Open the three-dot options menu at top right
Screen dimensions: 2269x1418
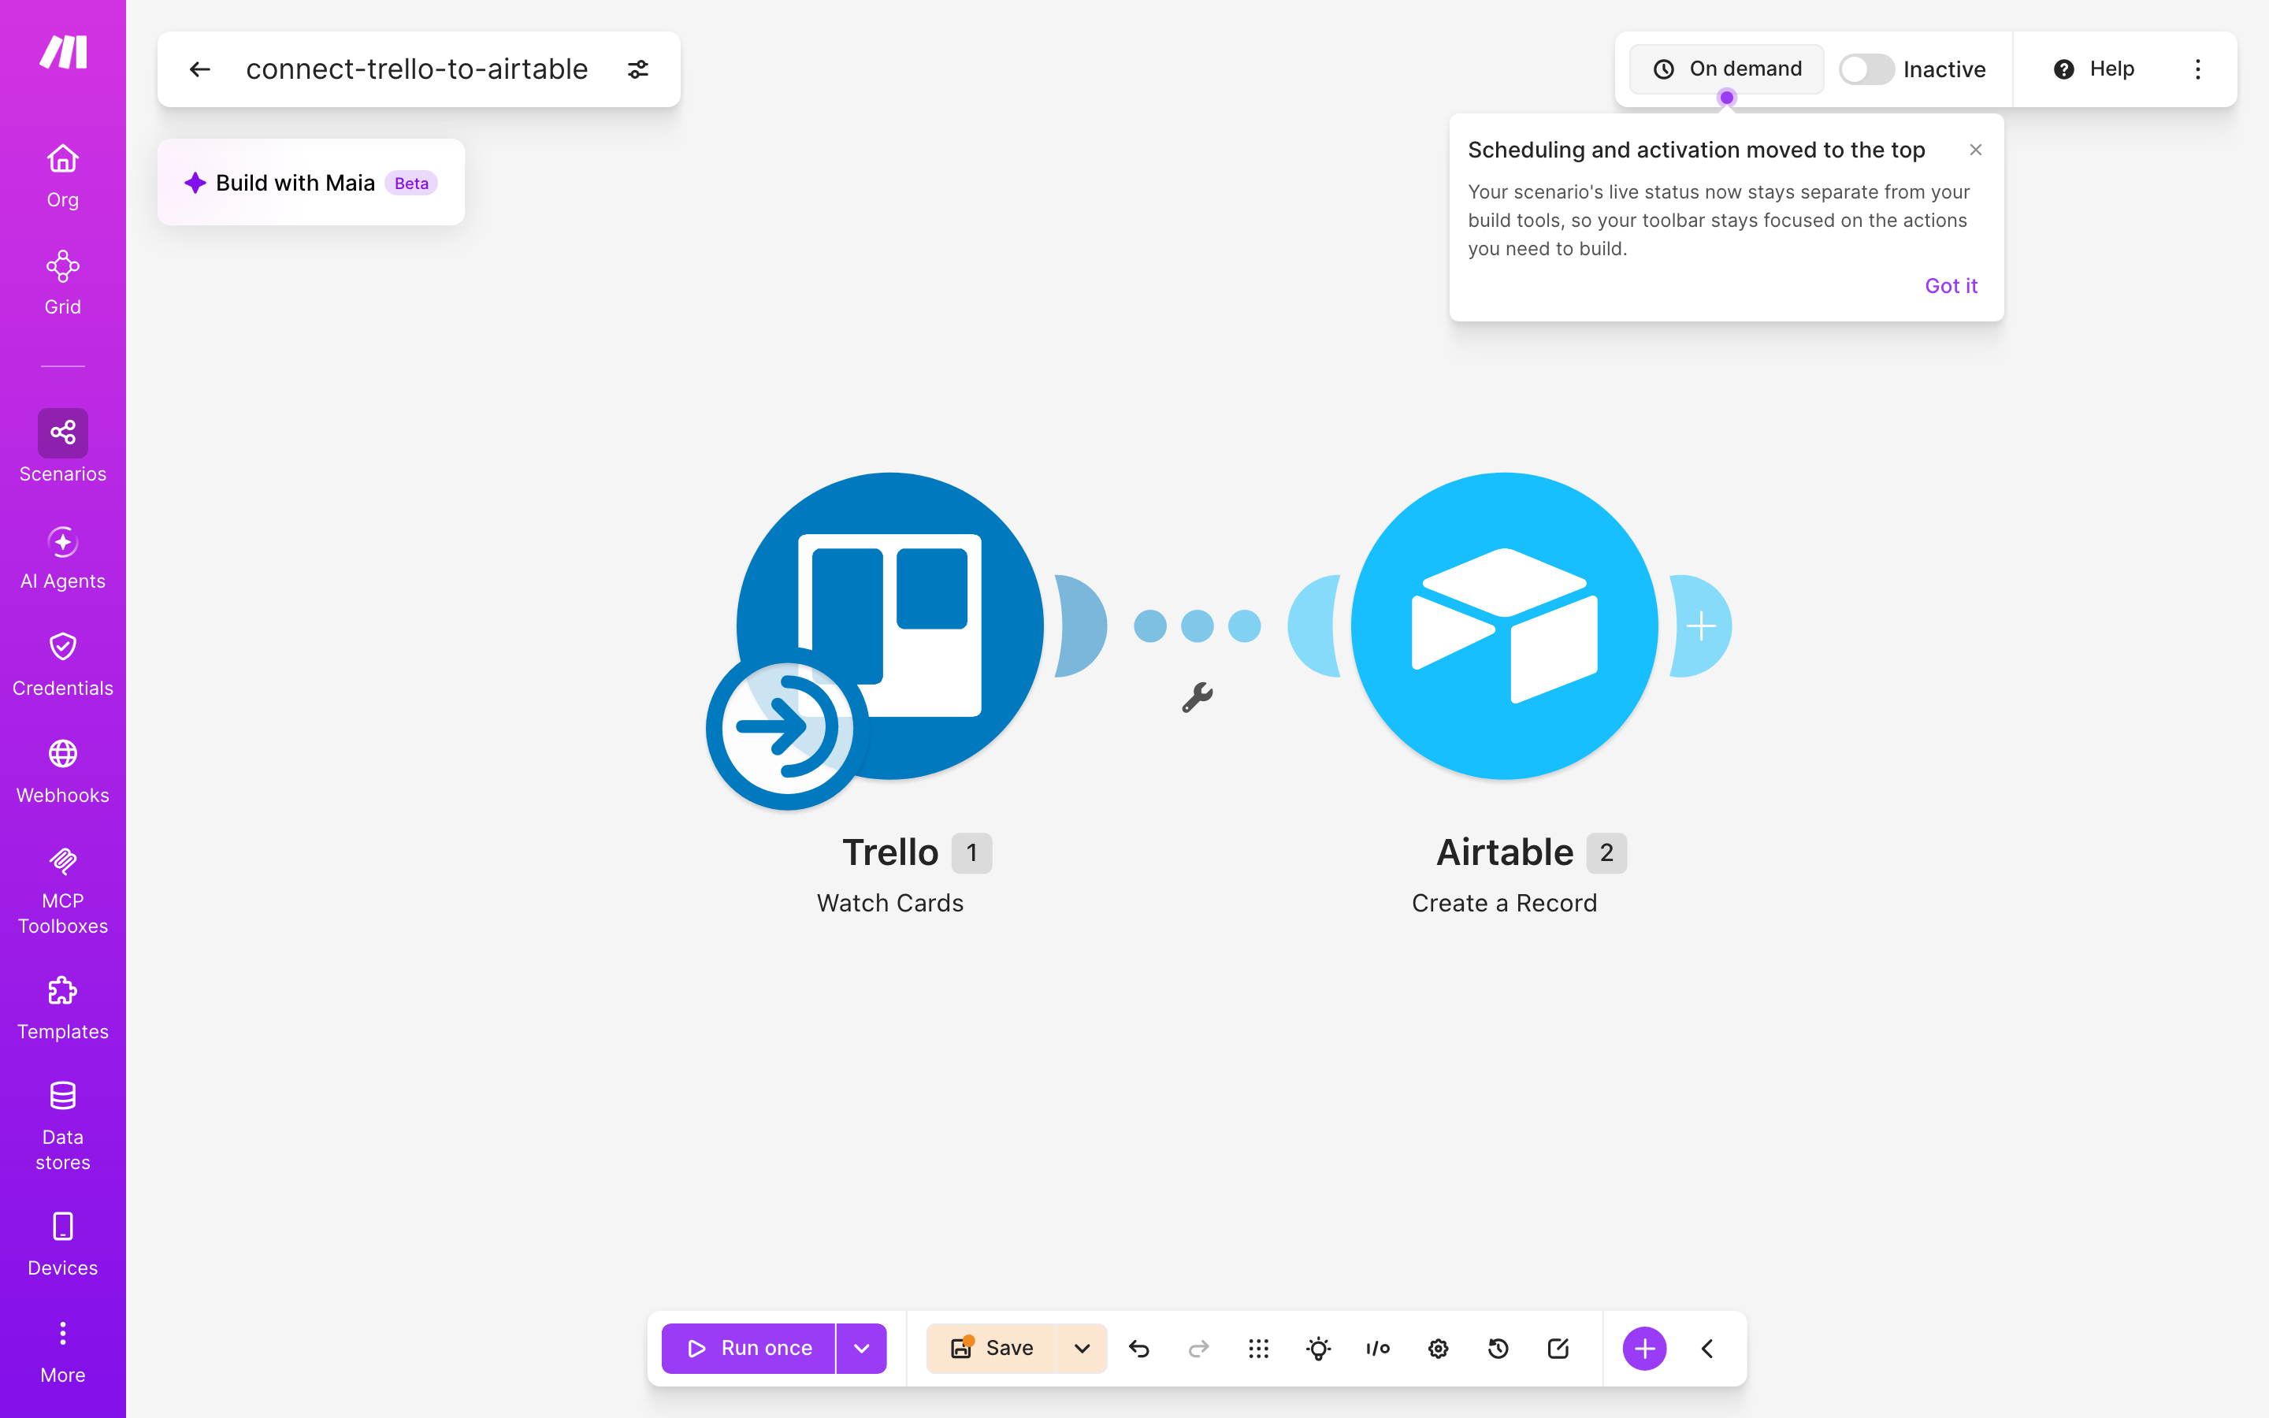[2198, 69]
